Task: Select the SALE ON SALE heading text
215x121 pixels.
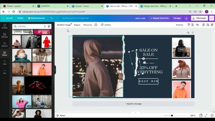Action: pyautogui.click(x=148, y=52)
